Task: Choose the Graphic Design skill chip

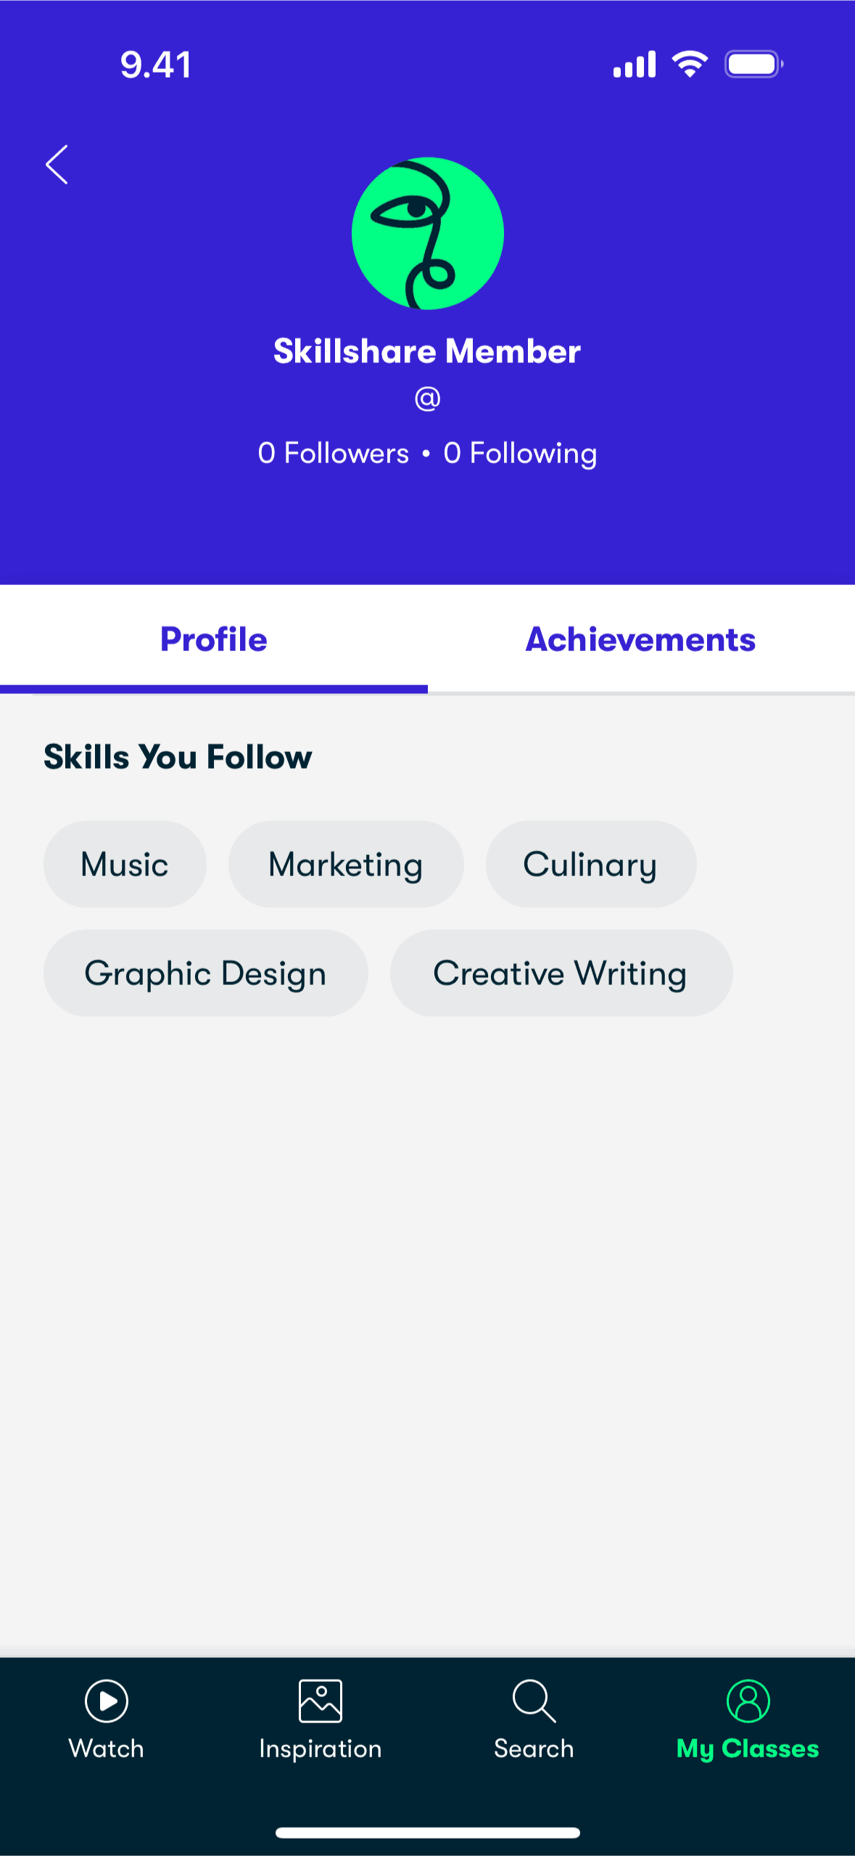Action: [206, 973]
